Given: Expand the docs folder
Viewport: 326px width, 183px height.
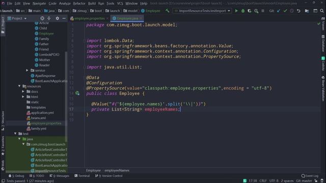Looking at the screenshot, I should [x=23, y=91].
